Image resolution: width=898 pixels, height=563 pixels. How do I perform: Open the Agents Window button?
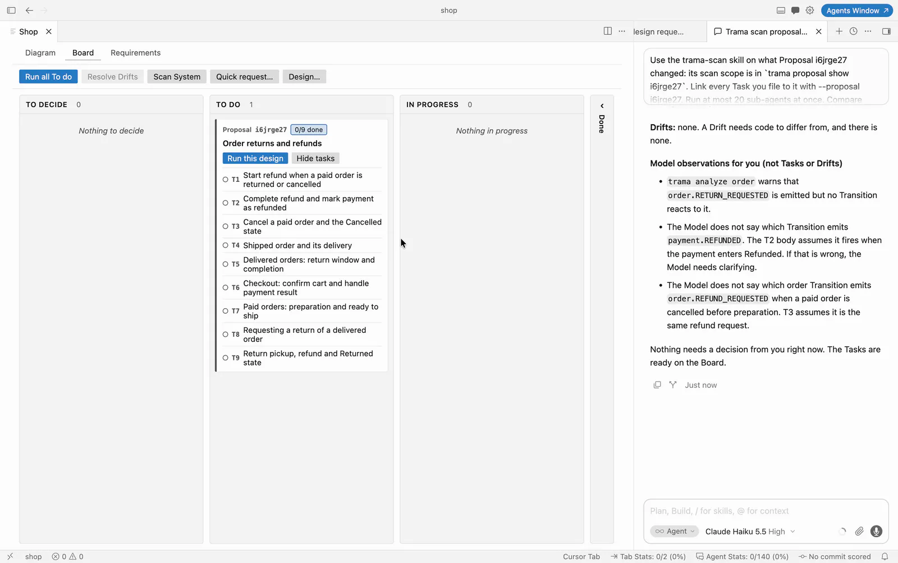click(x=857, y=10)
